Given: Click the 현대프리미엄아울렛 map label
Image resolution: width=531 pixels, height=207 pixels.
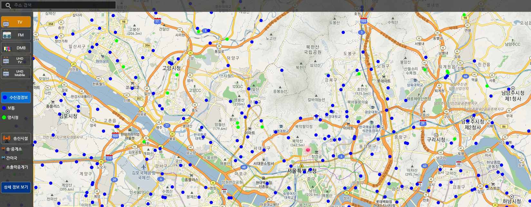Looking at the screenshot, I should pyautogui.click(x=130, y=136).
